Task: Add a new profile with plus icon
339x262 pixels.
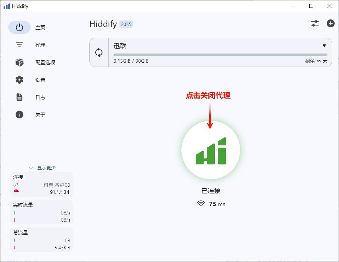Action: (331, 23)
